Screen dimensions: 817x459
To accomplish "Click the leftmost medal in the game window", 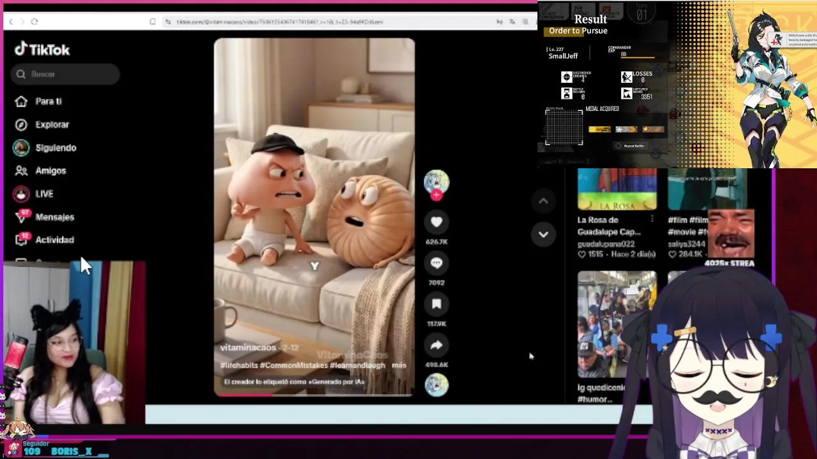I will pos(599,129).
